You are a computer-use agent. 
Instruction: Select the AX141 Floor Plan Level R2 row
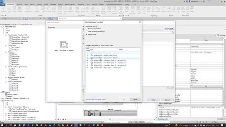[113, 65]
